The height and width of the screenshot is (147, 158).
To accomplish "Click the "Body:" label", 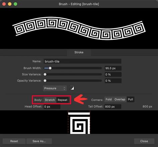I will point(38,100).
